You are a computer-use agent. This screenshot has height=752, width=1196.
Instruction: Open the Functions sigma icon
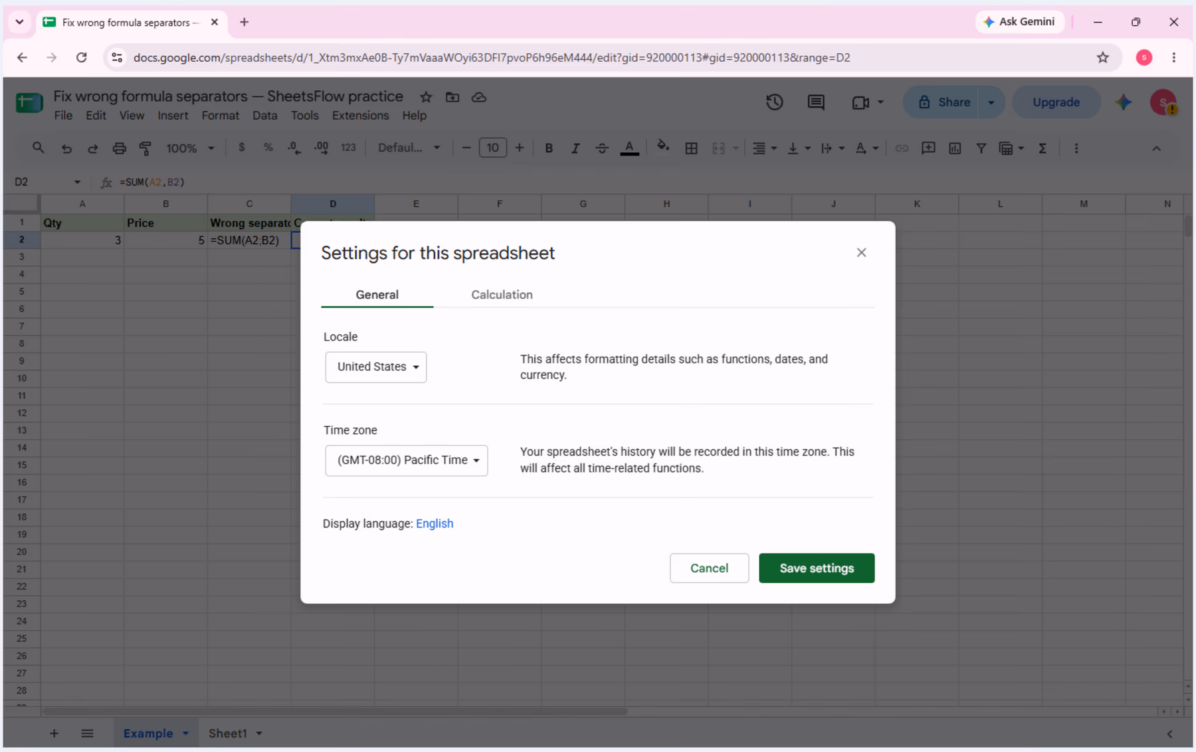pos(1043,148)
